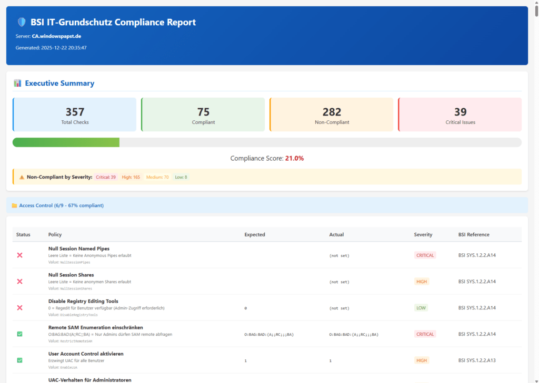The image size is (539, 383).
Task: Click the green check on User Account Control aktivieren
Action: (x=19, y=360)
